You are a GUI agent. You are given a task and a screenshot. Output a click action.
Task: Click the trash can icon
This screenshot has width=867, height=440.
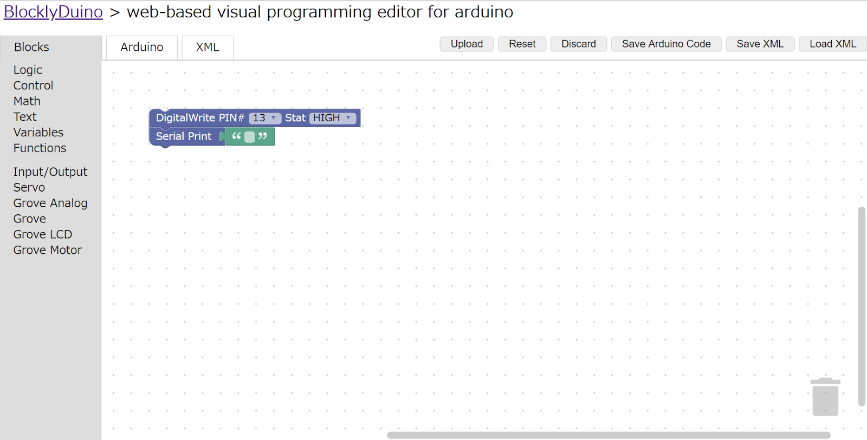tap(825, 397)
